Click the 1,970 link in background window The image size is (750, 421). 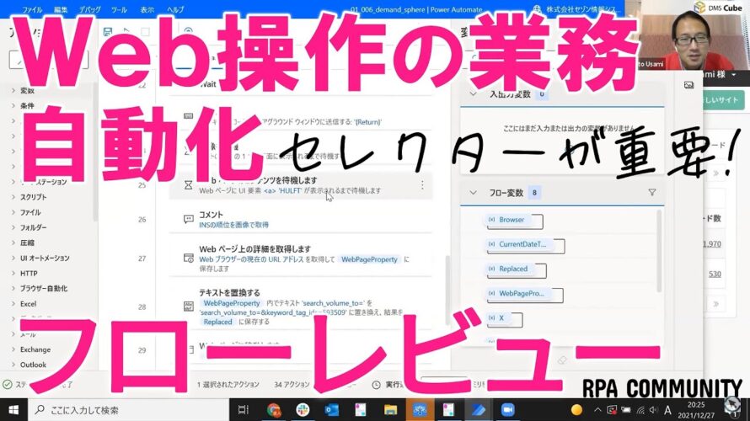point(712,243)
